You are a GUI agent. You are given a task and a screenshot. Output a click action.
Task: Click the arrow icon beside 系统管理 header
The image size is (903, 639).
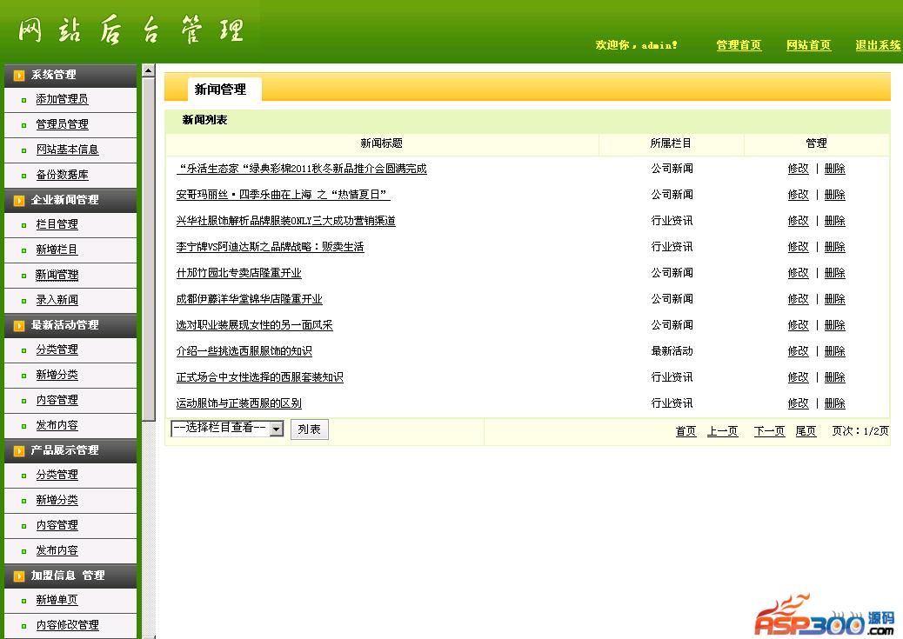pyautogui.click(x=19, y=76)
